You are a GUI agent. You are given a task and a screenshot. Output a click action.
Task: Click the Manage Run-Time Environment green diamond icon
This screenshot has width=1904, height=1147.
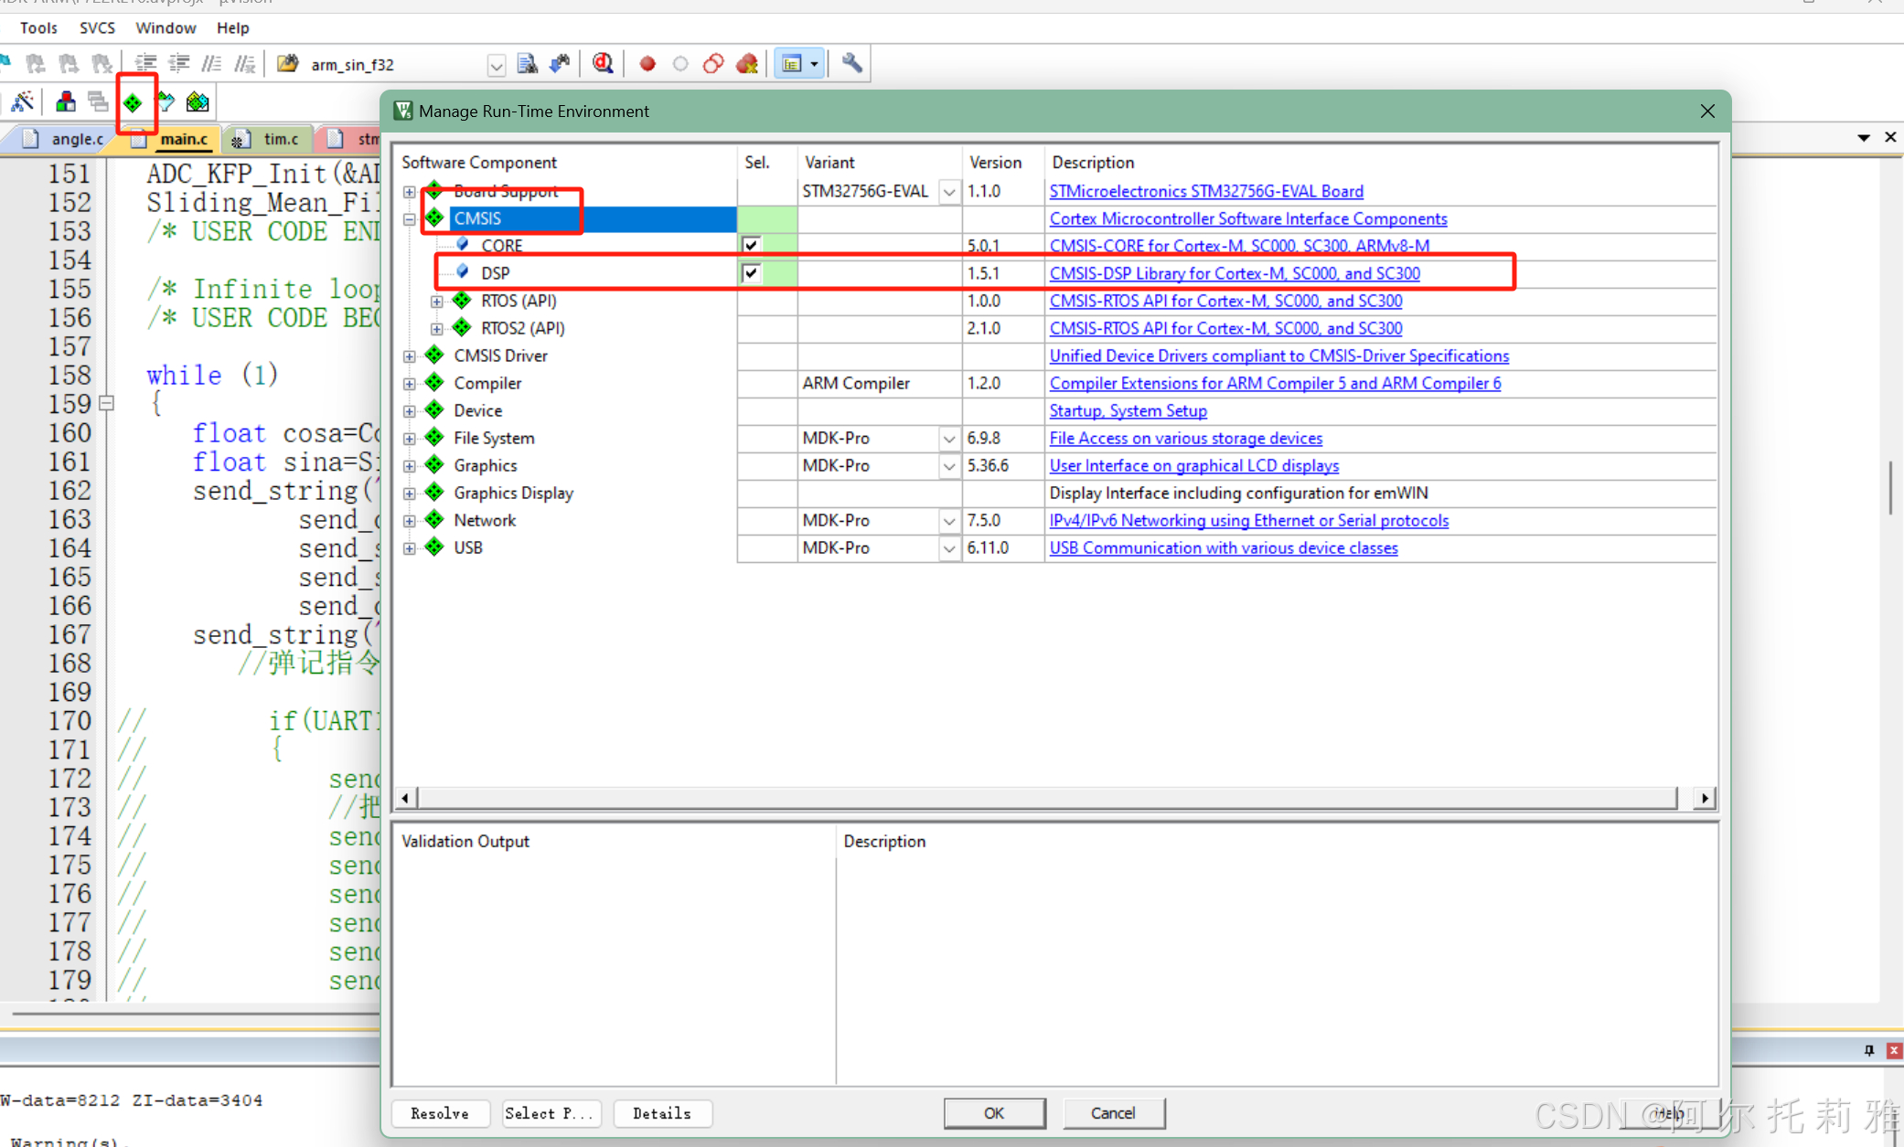(x=134, y=102)
